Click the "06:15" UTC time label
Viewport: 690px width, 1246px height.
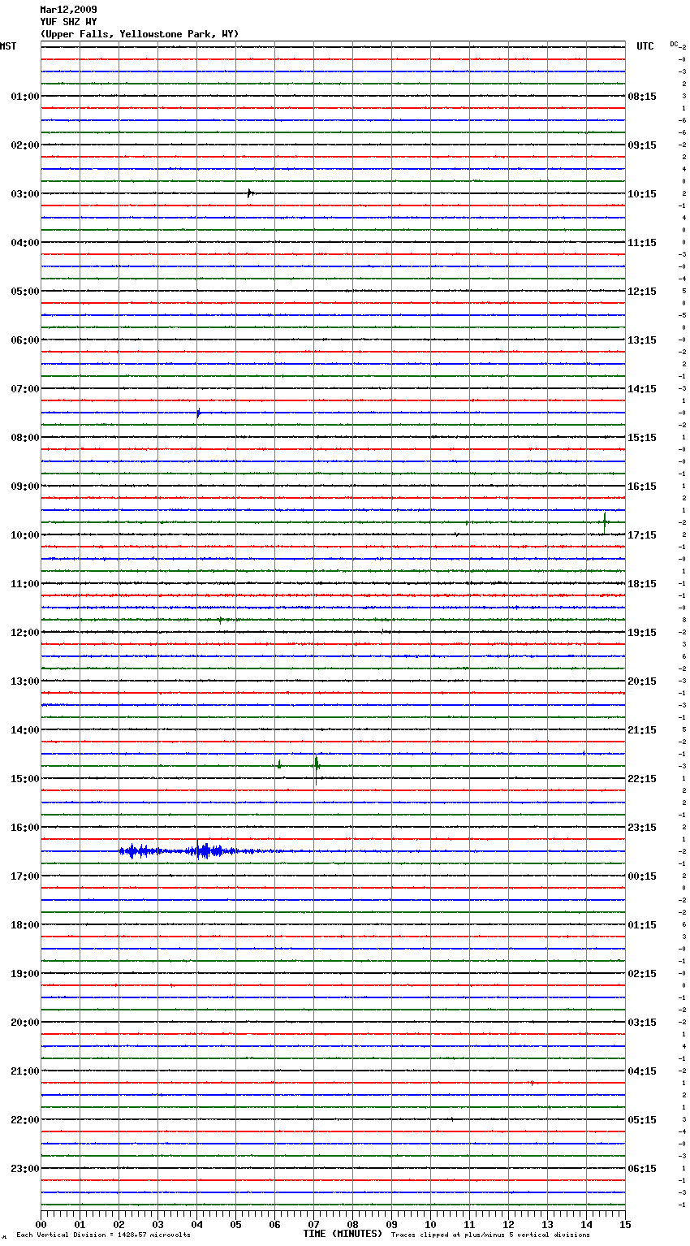(642, 1169)
